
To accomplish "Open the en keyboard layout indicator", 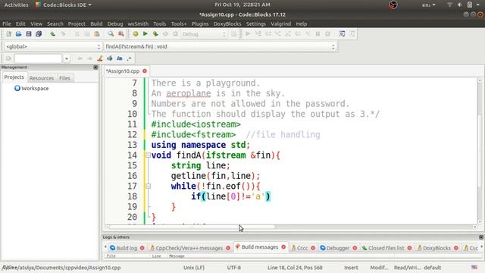I will point(428,5).
